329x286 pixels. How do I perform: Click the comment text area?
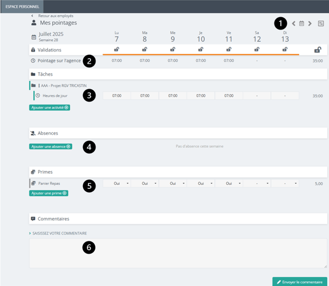point(178,253)
